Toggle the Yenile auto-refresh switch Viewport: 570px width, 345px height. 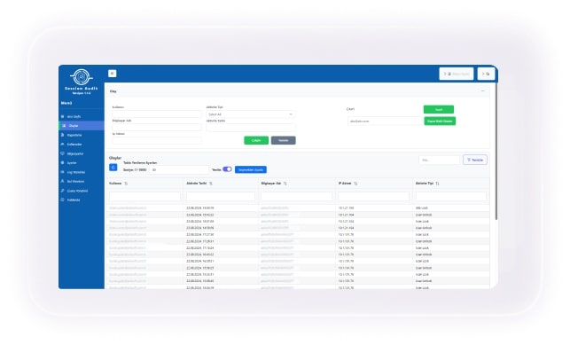tap(227, 169)
